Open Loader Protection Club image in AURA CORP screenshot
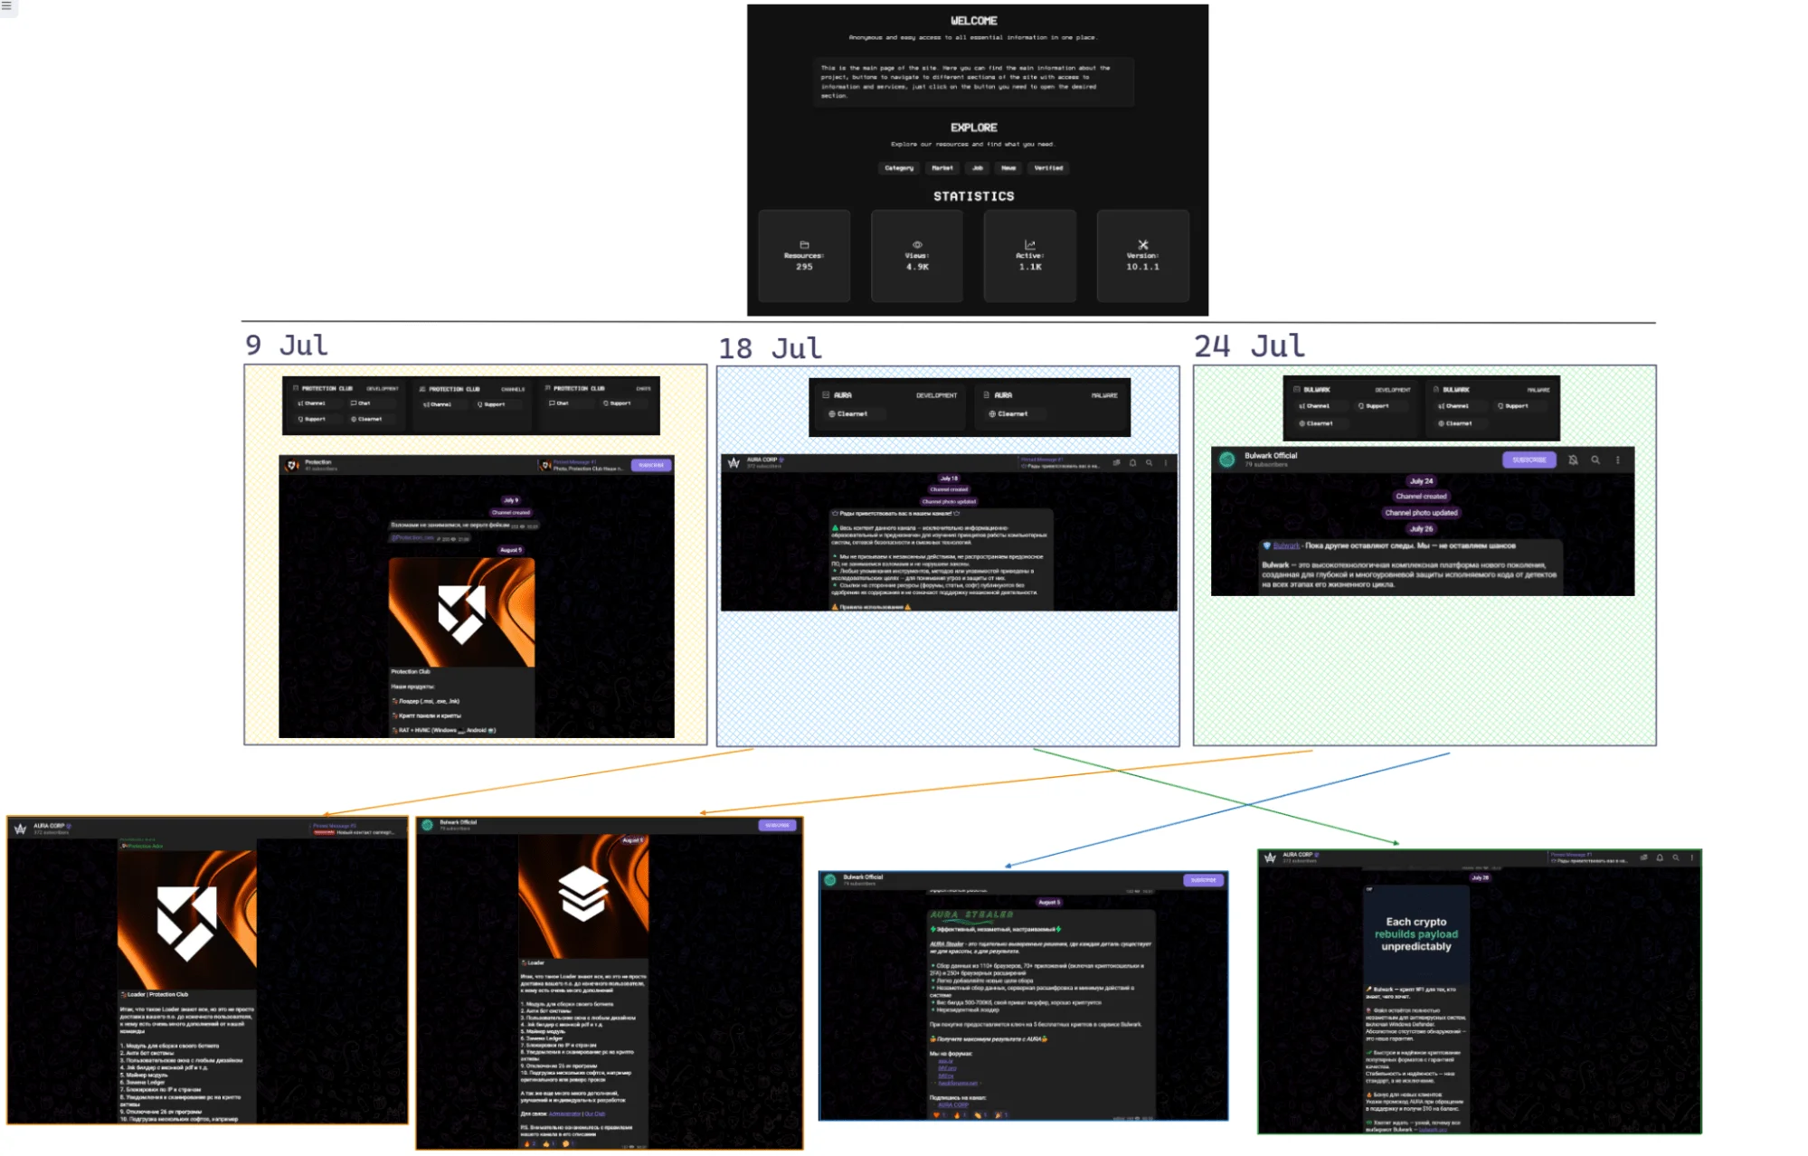This screenshot has width=1808, height=1156. coord(187,921)
